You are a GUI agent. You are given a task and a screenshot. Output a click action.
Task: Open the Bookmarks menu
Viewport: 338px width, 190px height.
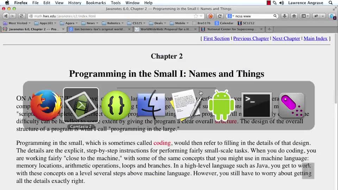click(x=96, y=3)
